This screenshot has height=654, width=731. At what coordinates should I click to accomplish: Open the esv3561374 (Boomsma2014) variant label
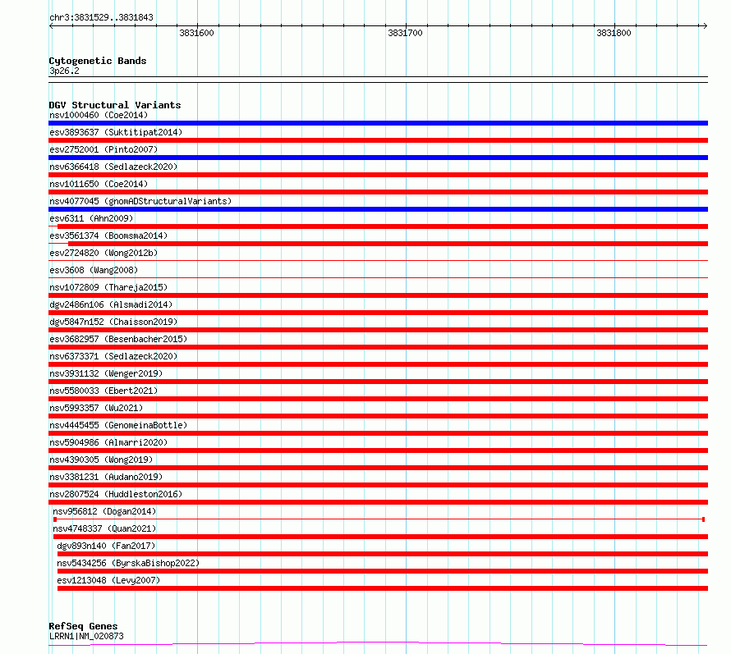click(108, 236)
